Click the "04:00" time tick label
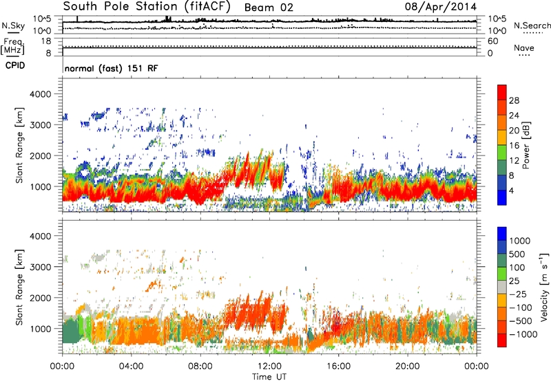 (x=131, y=367)
